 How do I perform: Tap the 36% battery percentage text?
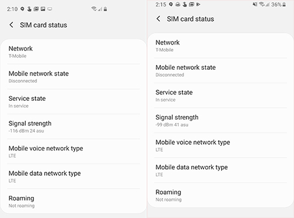click(276, 4)
